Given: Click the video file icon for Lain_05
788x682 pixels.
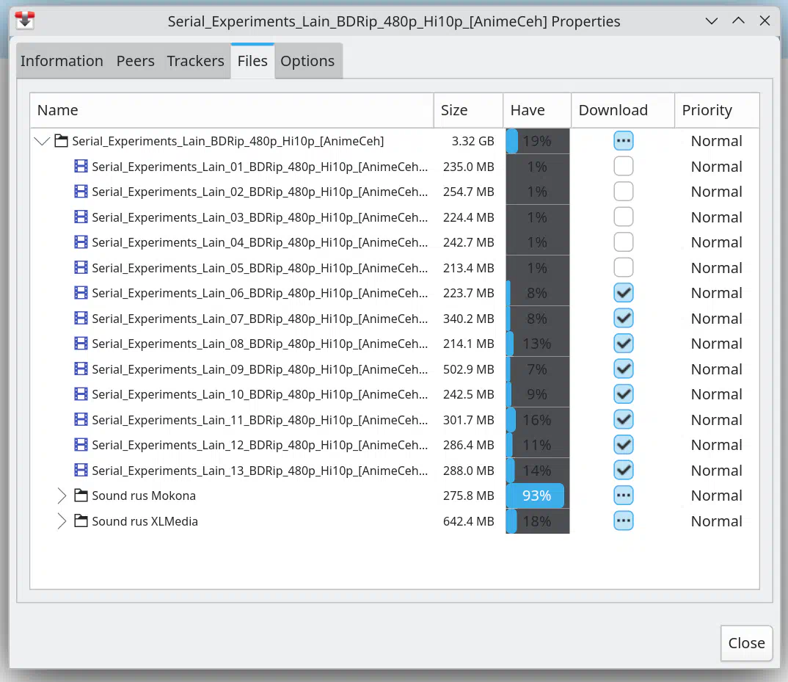Looking at the screenshot, I should 81,267.
